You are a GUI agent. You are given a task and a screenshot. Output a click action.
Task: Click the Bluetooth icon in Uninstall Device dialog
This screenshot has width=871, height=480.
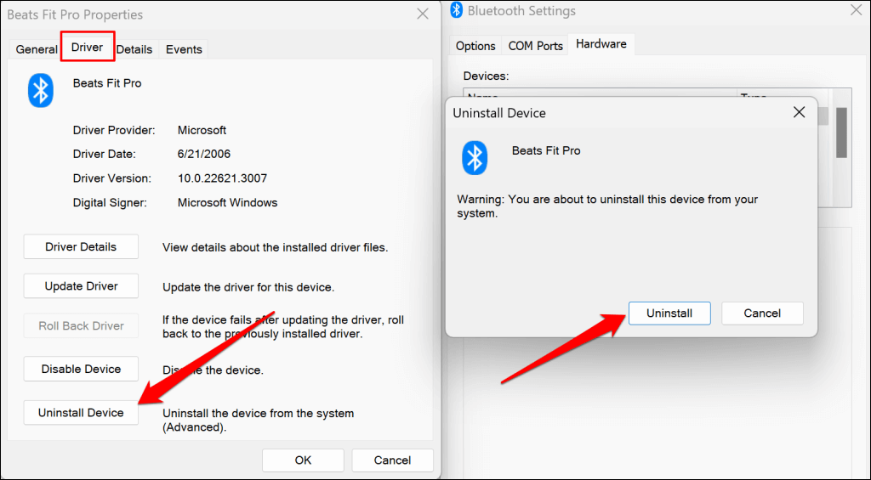pyautogui.click(x=474, y=158)
